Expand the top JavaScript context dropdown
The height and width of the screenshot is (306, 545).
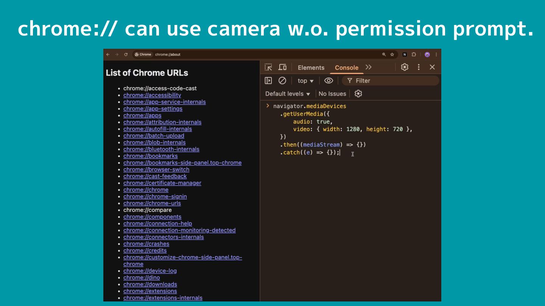305,81
